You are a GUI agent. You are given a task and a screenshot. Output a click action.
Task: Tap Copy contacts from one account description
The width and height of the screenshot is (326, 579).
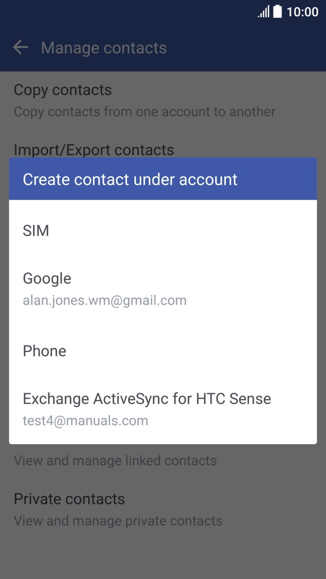click(144, 112)
